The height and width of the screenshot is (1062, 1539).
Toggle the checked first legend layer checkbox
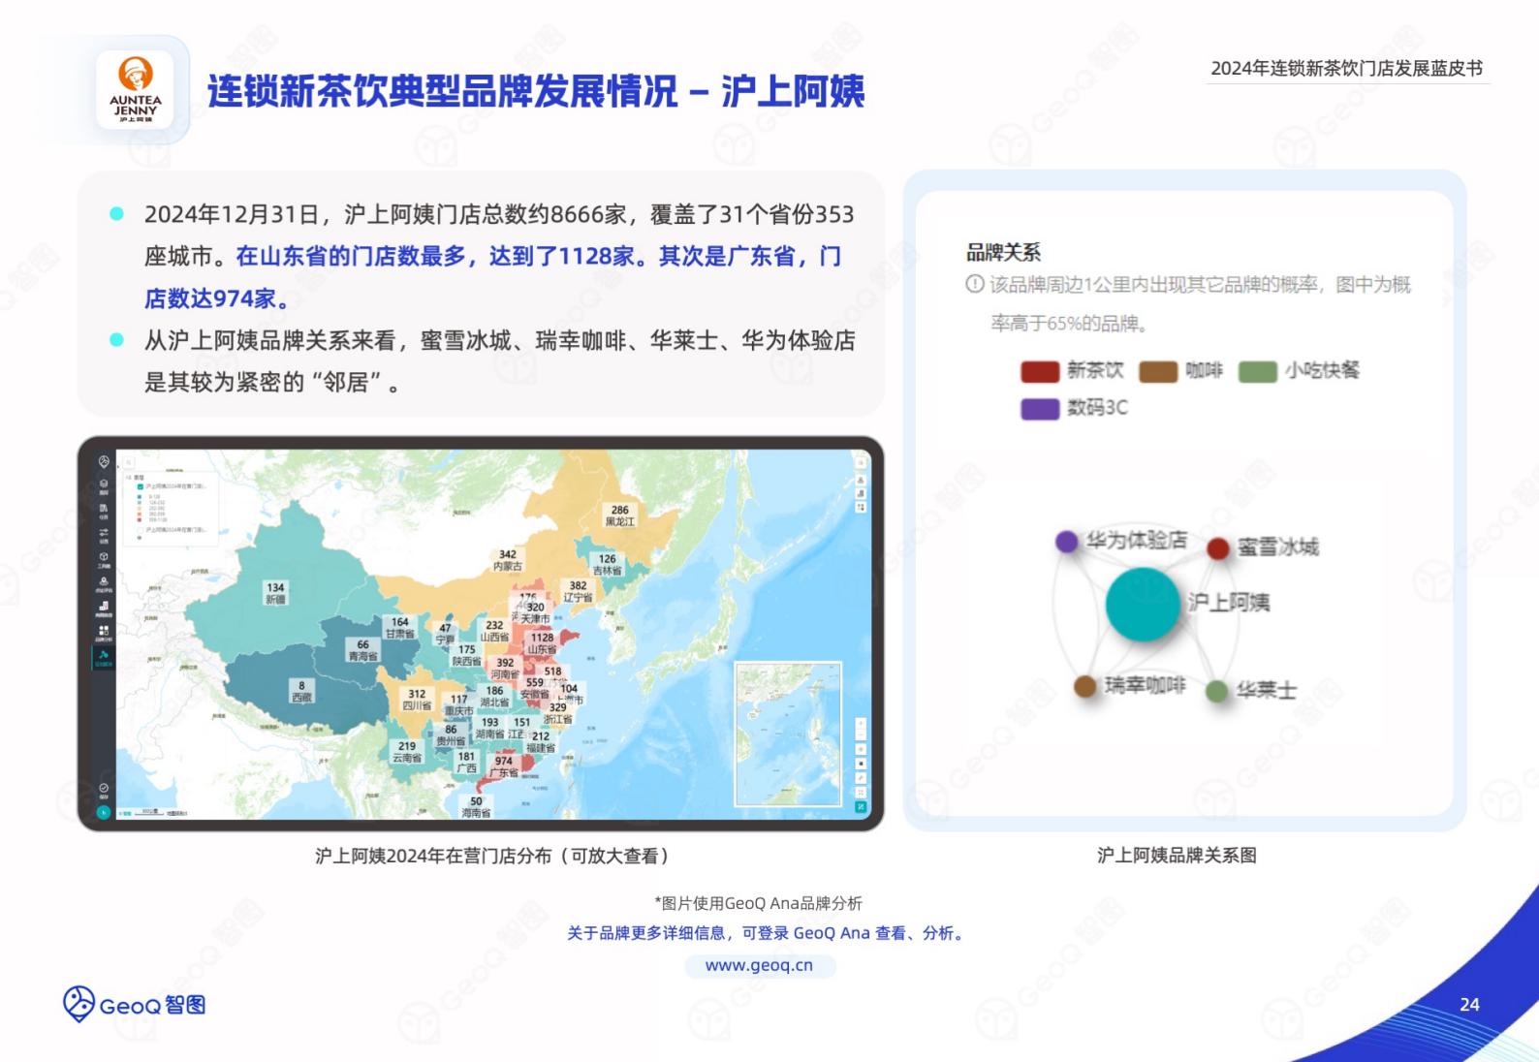[140, 486]
